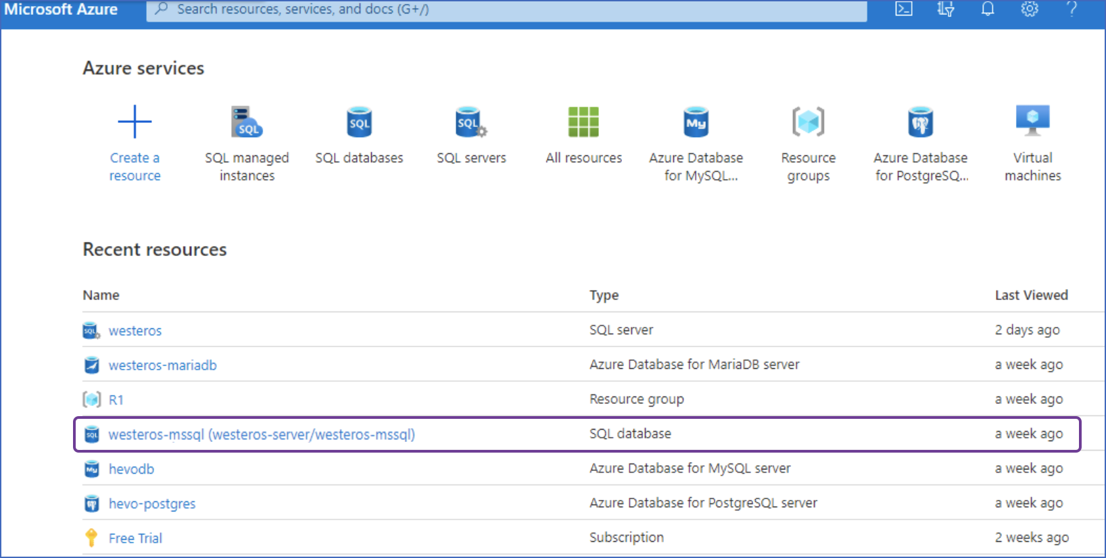The width and height of the screenshot is (1106, 558).
Task: Open the SQL managed instances label link
Action: pyautogui.click(x=247, y=166)
